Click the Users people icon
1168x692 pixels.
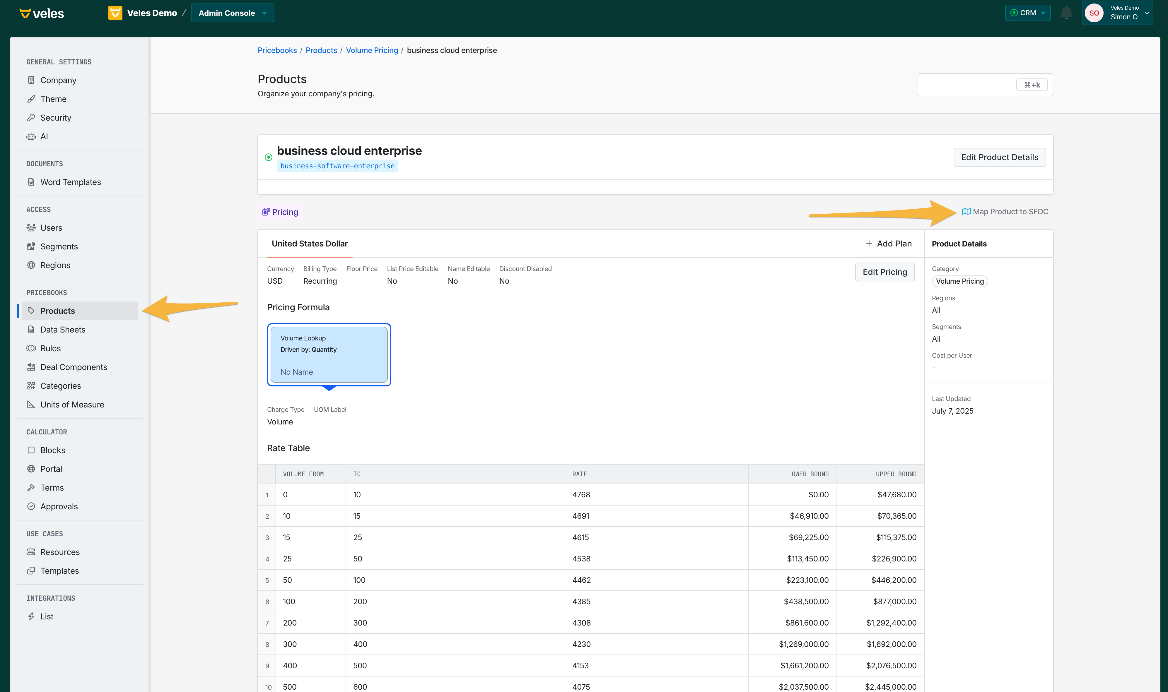tap(31, 227)
